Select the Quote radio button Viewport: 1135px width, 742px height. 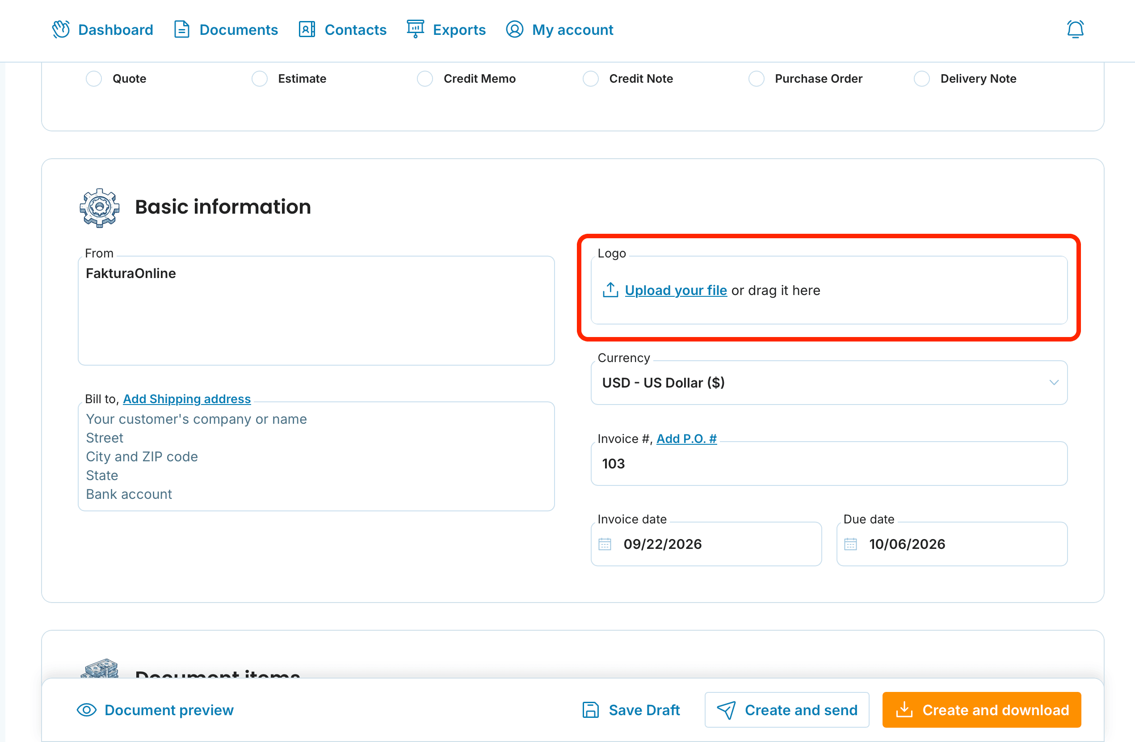[x=94, y=79]
